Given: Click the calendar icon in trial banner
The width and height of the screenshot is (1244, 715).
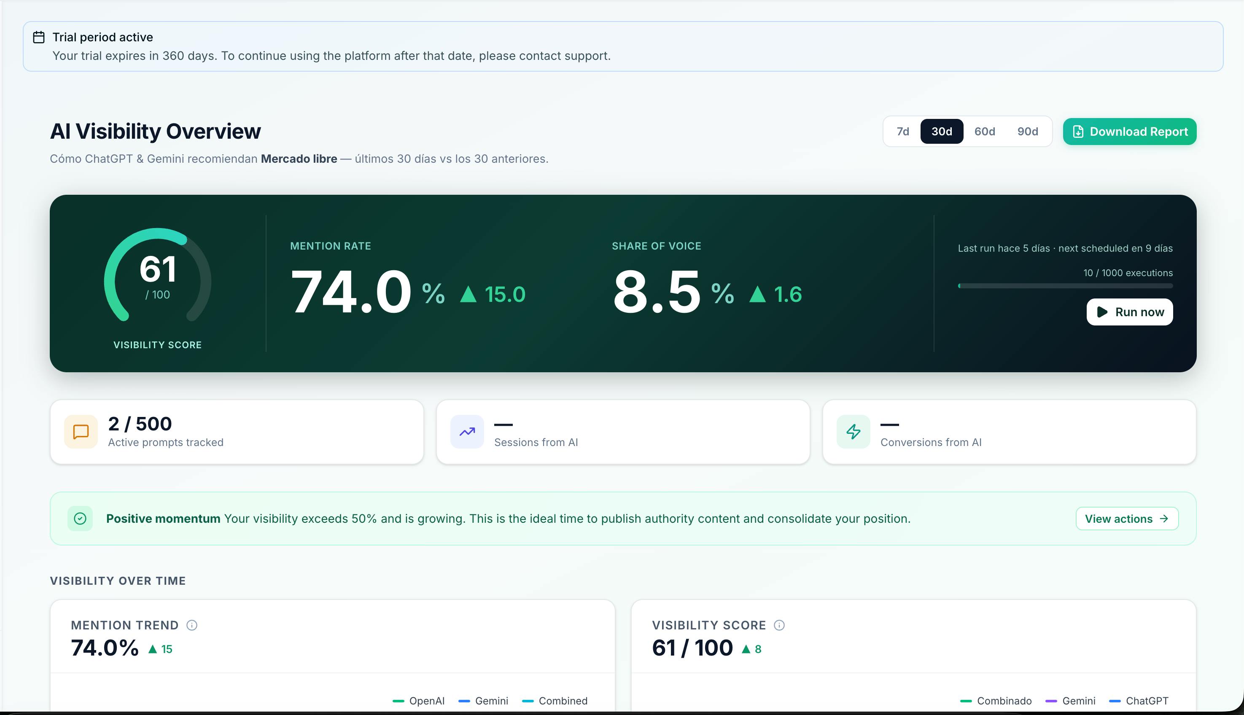Looking at the screenshot, I should coord(39,38).
